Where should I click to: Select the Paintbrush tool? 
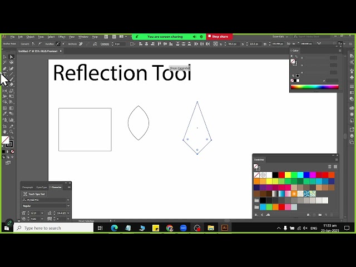[x=11, y=80]
